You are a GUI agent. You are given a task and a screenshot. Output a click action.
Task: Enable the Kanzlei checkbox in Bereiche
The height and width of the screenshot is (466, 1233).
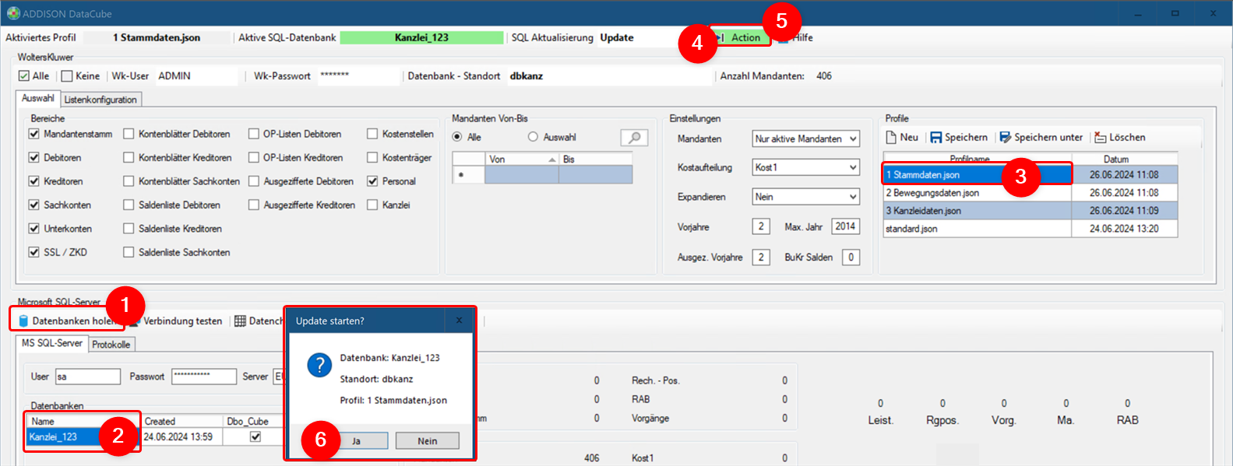tap(372, 205)
